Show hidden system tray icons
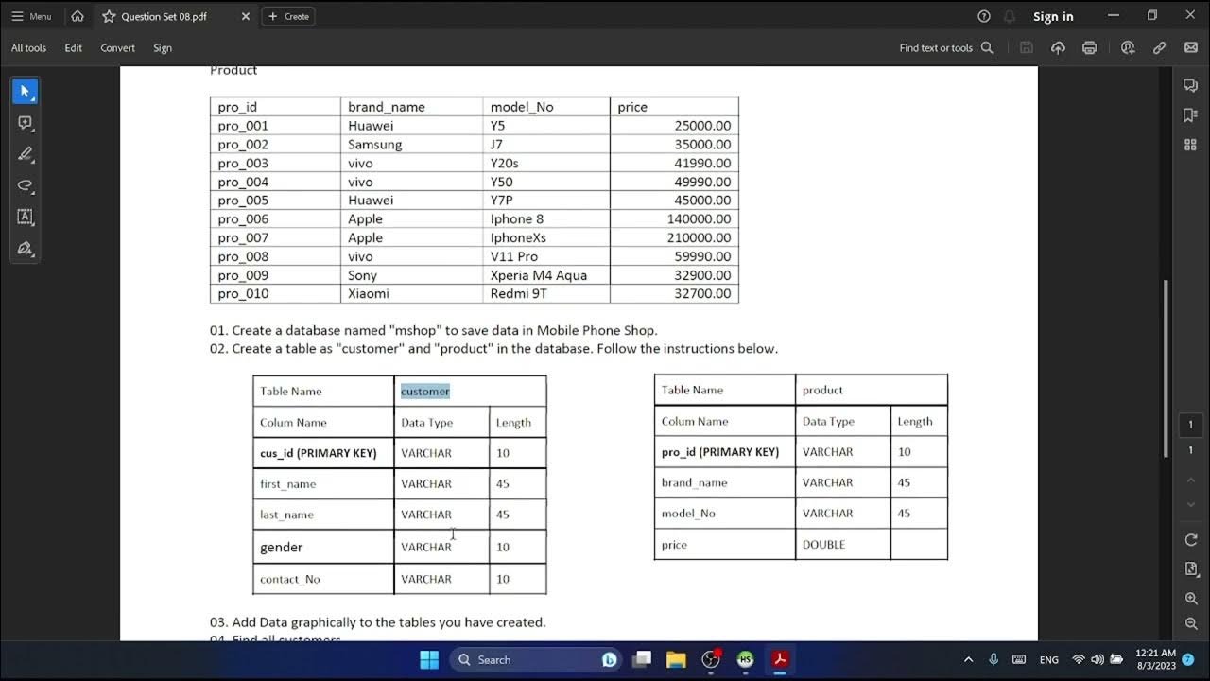The width and height of the screenshot is (1210, 681). pyautogui.click(x=968, y=659)
